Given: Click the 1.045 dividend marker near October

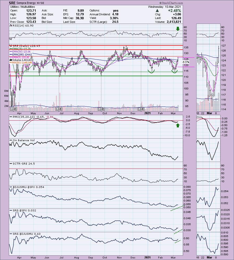Looking at the screenshot, I should coord(101,109).
